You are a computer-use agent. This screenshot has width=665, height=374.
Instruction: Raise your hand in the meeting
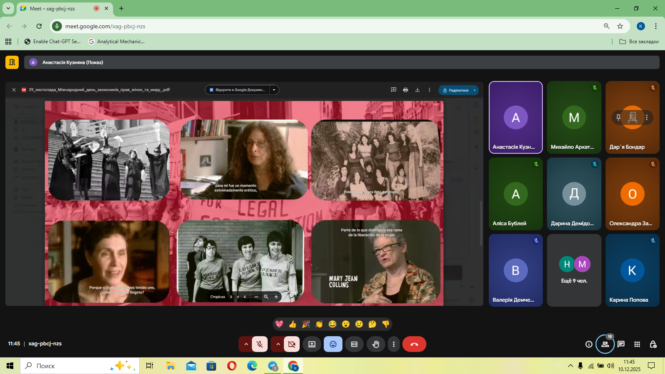(x=376, y=344)
